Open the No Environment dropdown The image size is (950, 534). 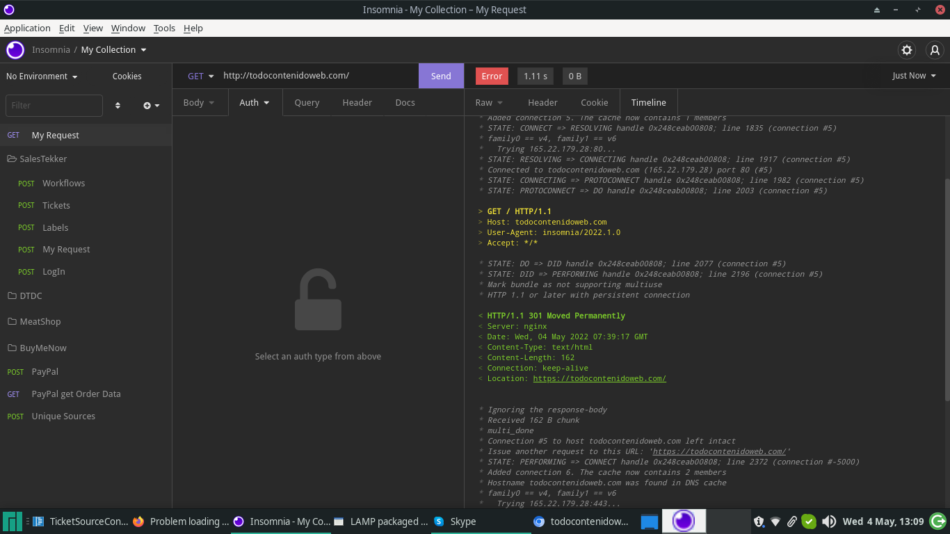coord(42,76)
